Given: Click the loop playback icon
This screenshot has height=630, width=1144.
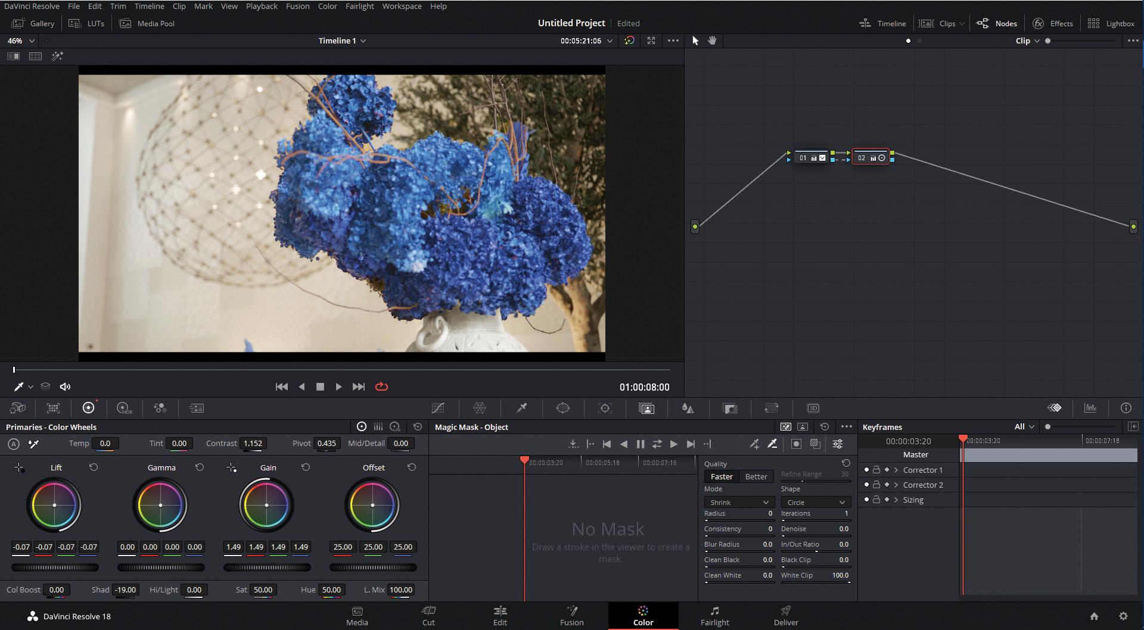Looking at the screenshot, I should point(381,386).
